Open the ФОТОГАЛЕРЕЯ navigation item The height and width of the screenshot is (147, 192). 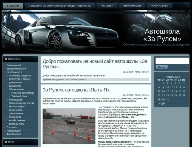click(160, 6)
